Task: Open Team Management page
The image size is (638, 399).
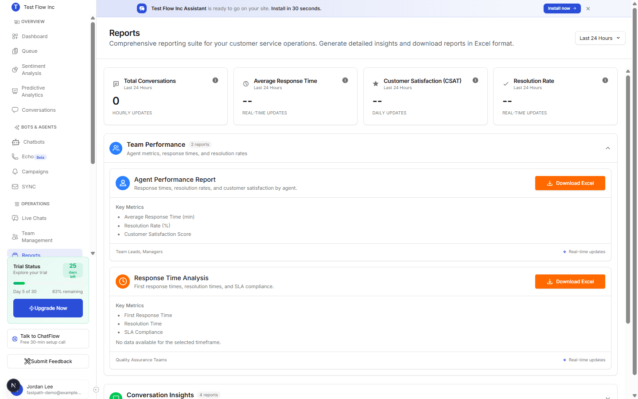Action: pyautogui.click(x=45, y=237)
